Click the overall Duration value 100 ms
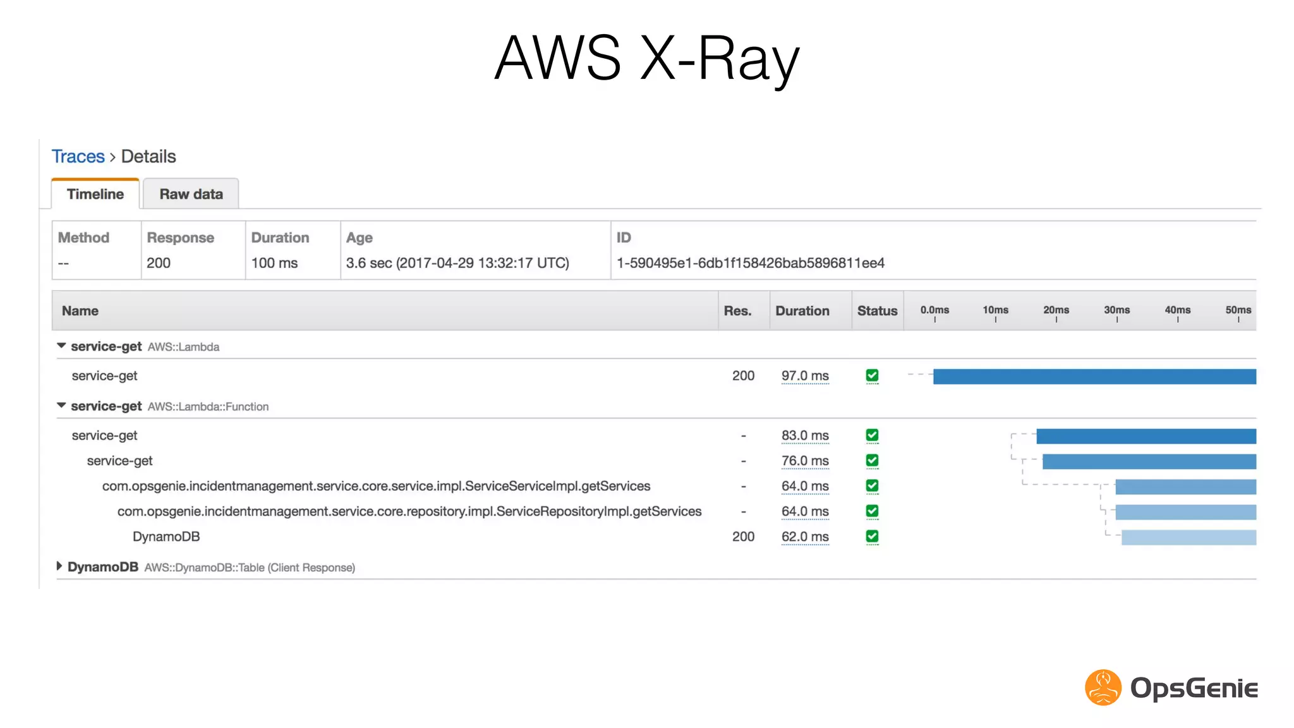1294x728 pixels. coord(274,263)
